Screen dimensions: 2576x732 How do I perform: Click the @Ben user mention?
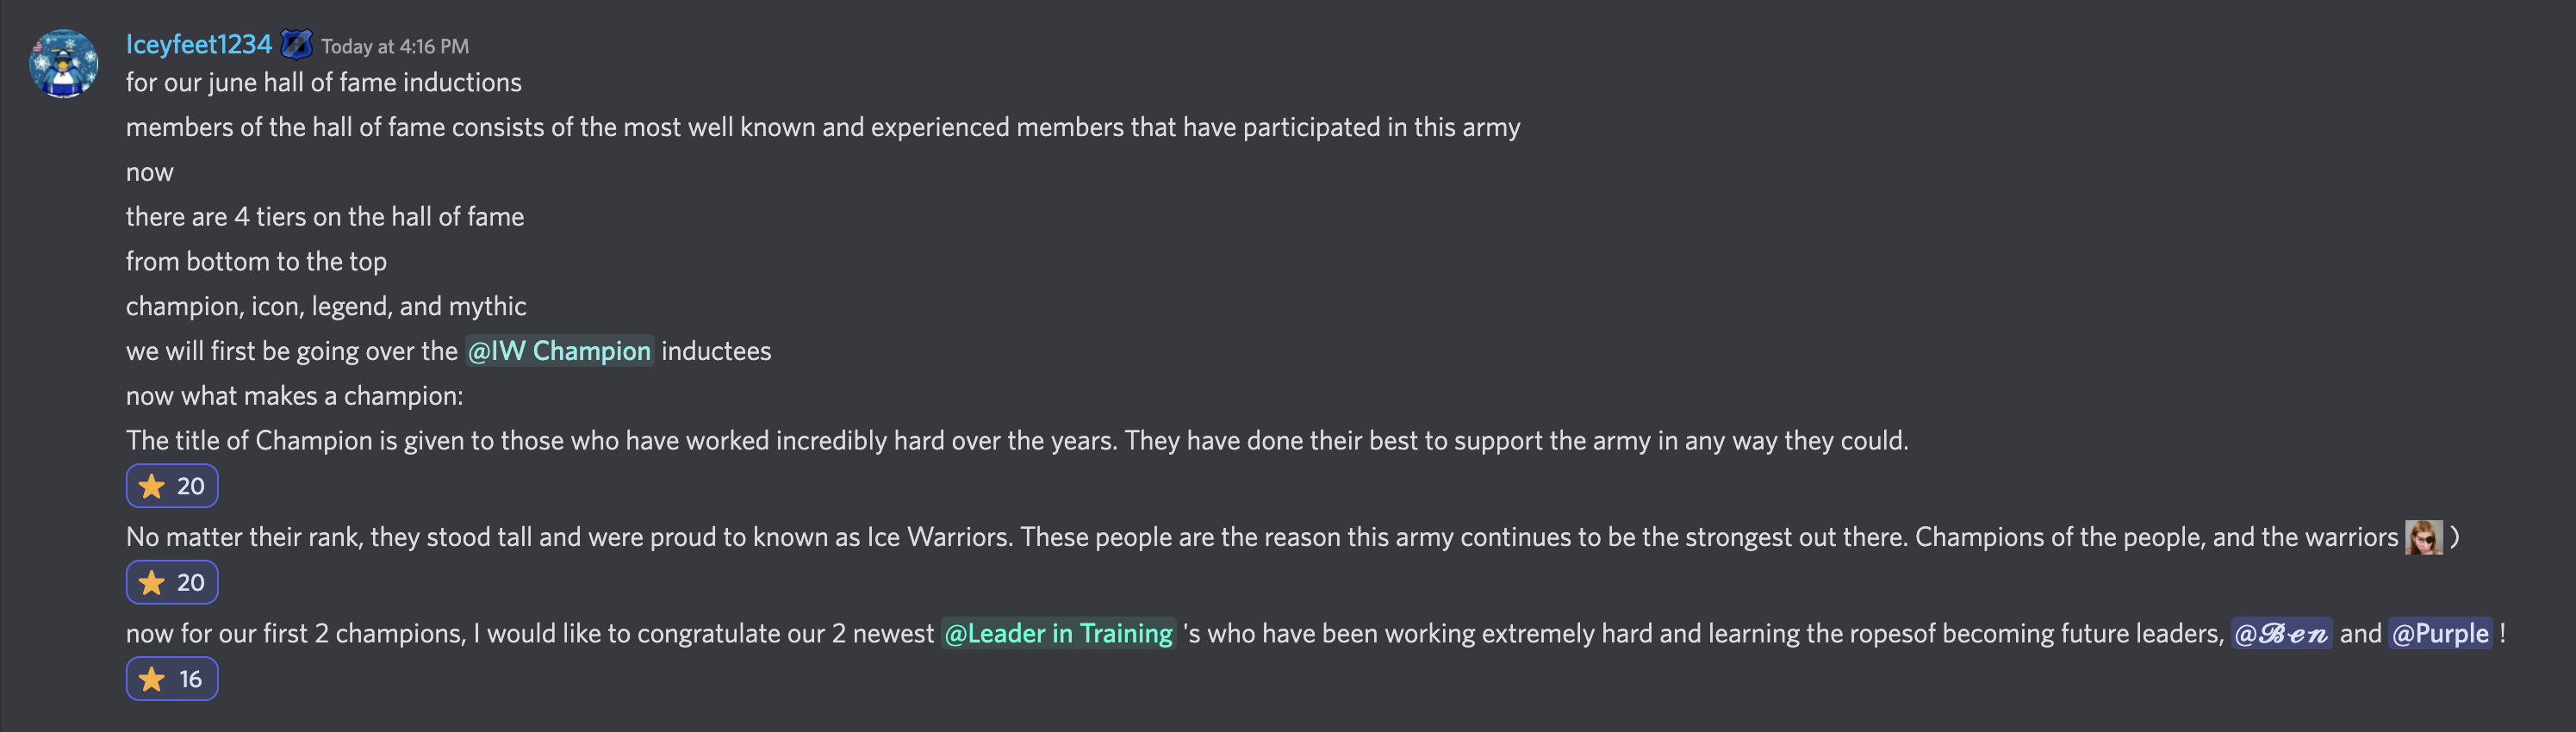click(2281, 633)
